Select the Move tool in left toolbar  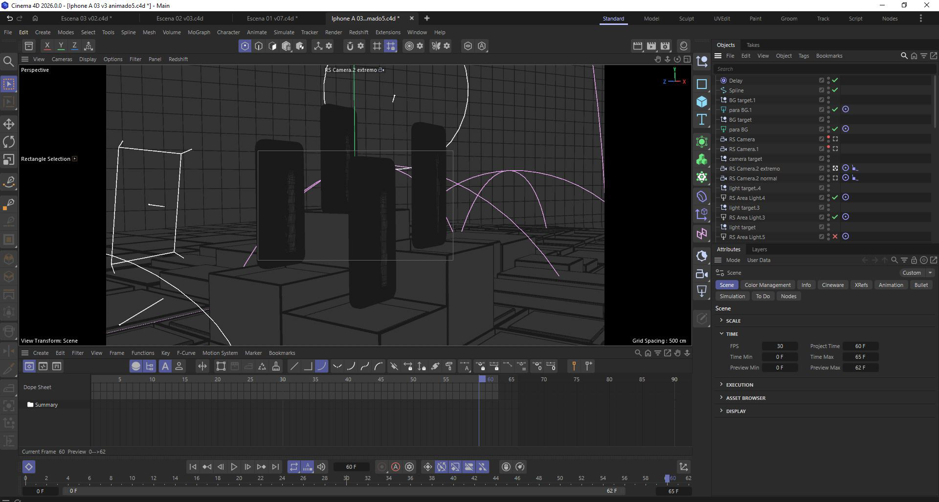point(9,124)
